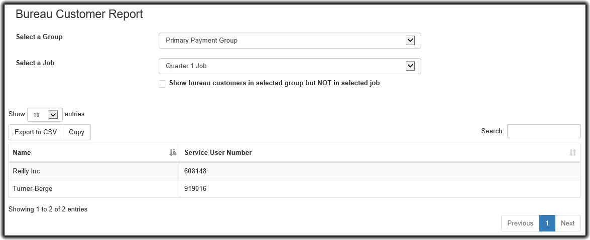
Task: Select the Reilly Inc name cell
Action: click(x=26, y=171)
